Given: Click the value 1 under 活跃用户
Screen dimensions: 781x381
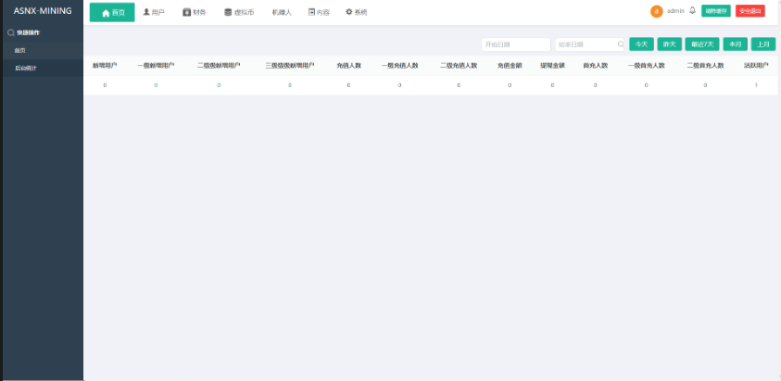Looking at the screenshot, I should click(x=756, y=85).
